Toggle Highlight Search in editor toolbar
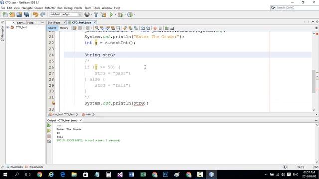 coord(113,28)
